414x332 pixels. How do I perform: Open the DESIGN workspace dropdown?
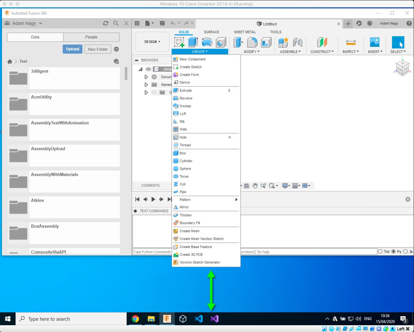[152, 42]
